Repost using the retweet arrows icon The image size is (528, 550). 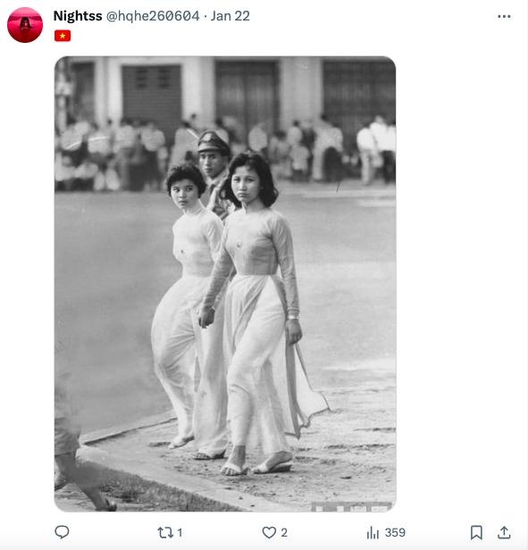(x=165, y=532)
